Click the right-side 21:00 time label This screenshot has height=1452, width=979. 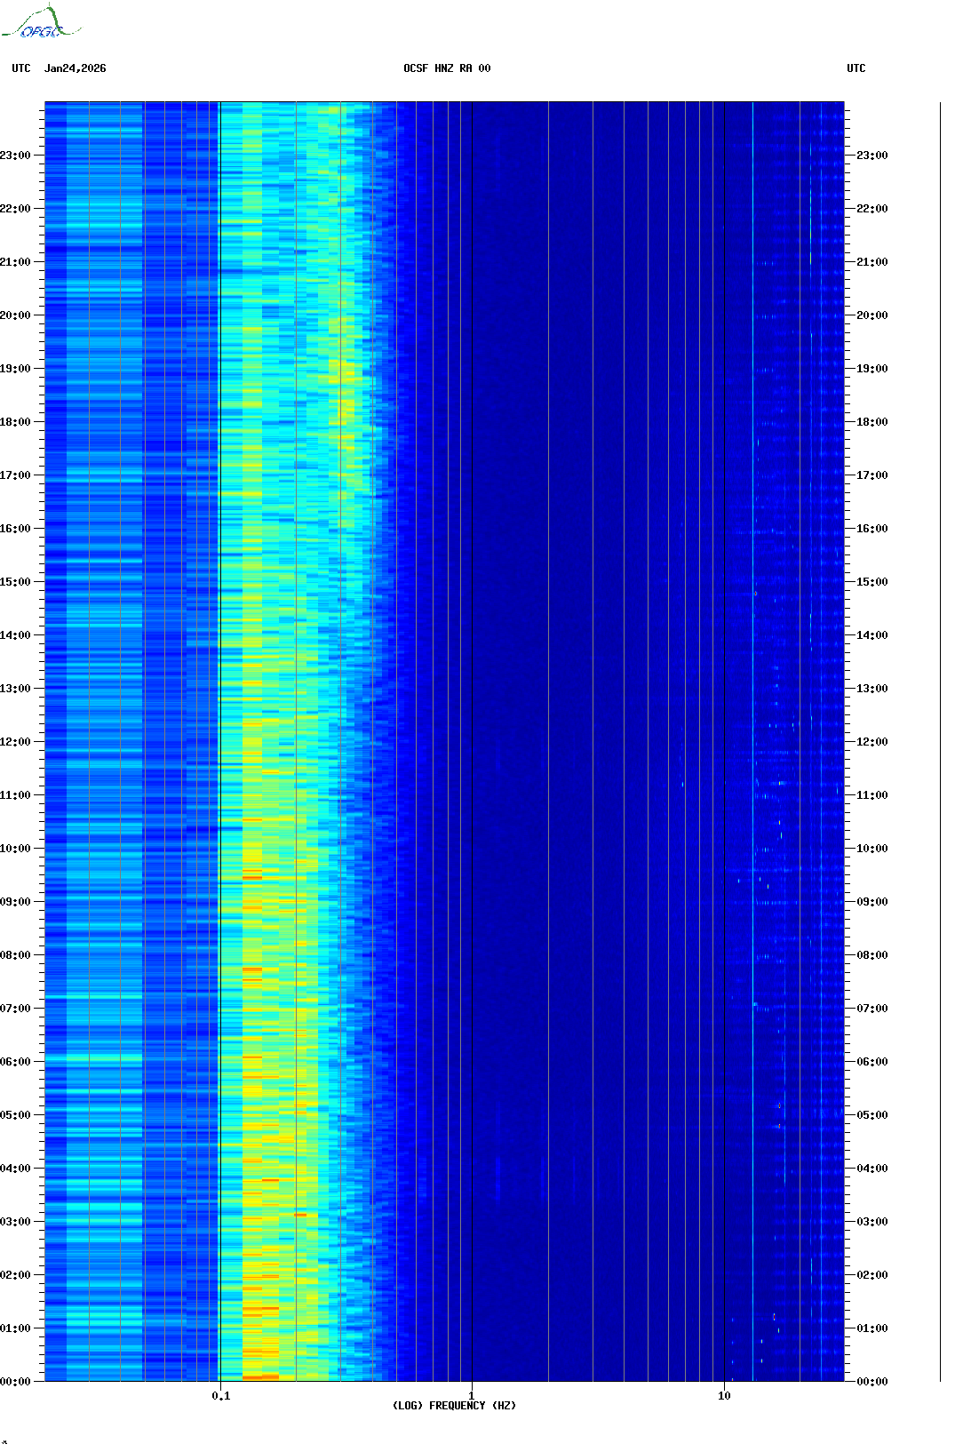872,262
